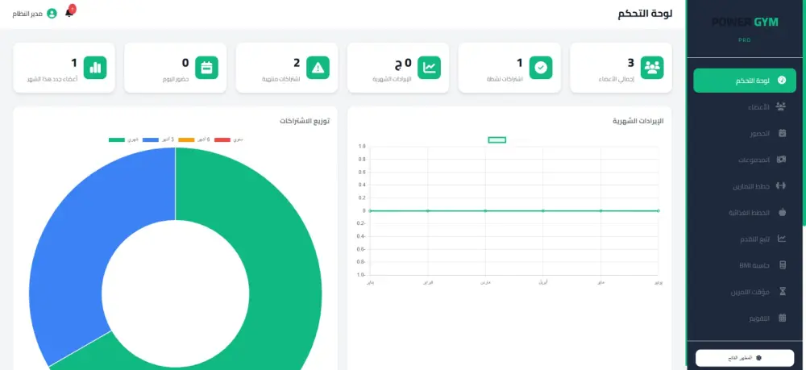806x370 pixels.
Task: Click the POWER GYM logo
Action: (x=744, y=22)
